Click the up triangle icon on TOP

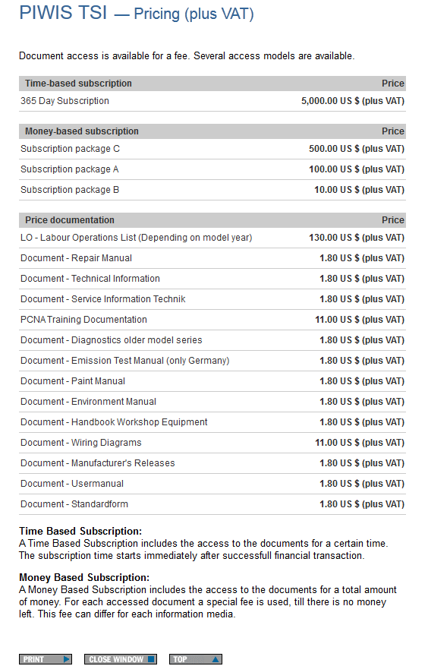pyautogui.click(x=216, y=659)
